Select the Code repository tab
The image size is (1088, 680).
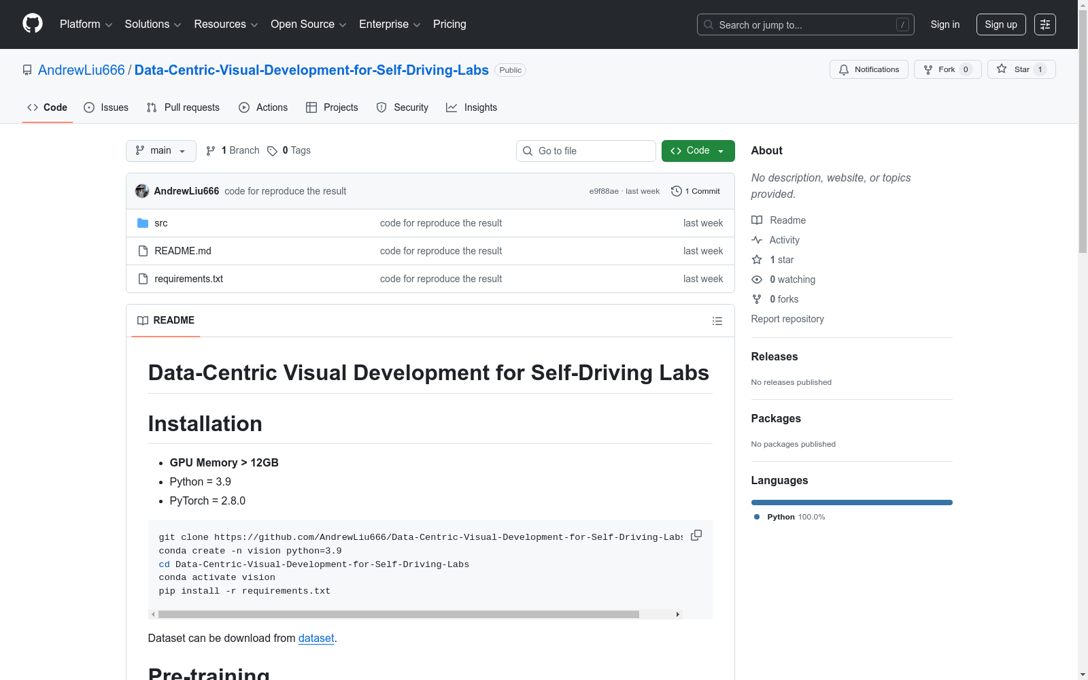(x=48, y=107)
